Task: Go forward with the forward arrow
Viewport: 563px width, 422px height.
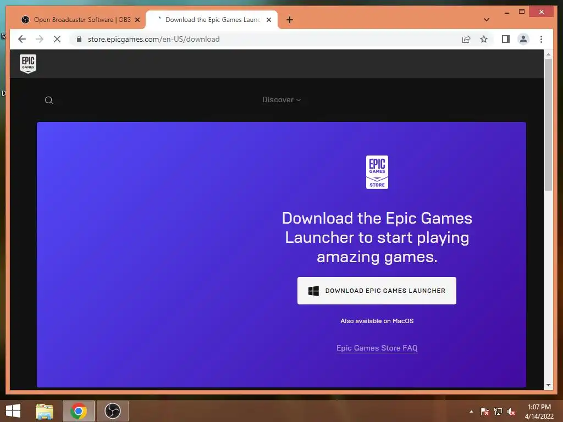Action: pyautogui.click(x=40, y=39)
